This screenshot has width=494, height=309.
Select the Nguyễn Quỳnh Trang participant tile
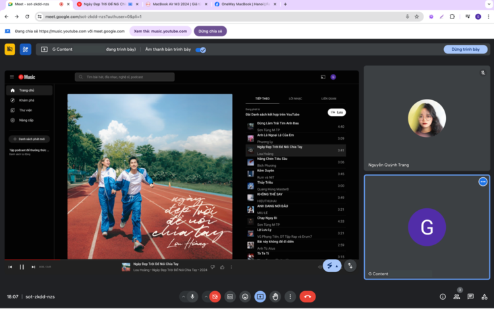click(427, 118)
